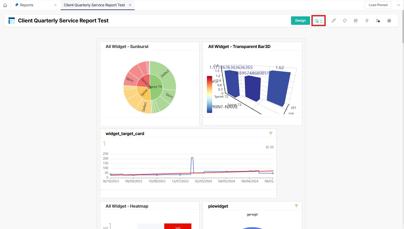Close the Client Quarterly Service Report Test tab
Screen dimensions: 404x229
tap(130, 5)
